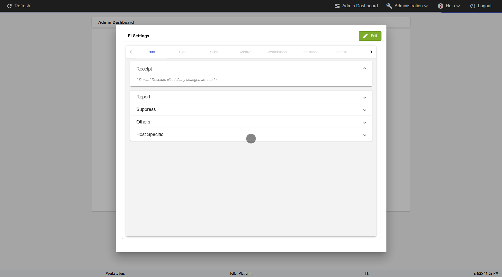Click the Receipt panel header text
The width and height of the screenshot is (502, 277).
pos(144,69)
